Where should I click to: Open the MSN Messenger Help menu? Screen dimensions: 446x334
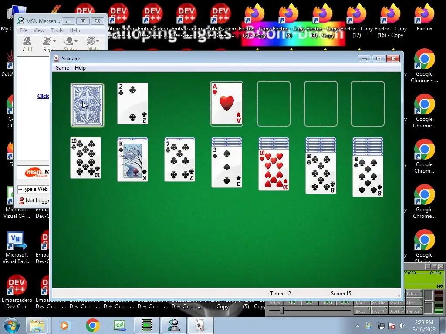[x=74, y=30]
